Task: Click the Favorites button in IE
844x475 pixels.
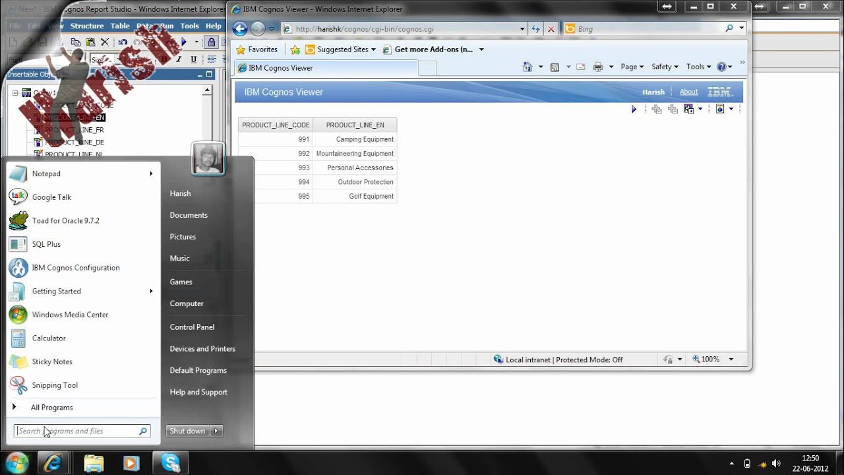Action: click(x=256, y=49)
